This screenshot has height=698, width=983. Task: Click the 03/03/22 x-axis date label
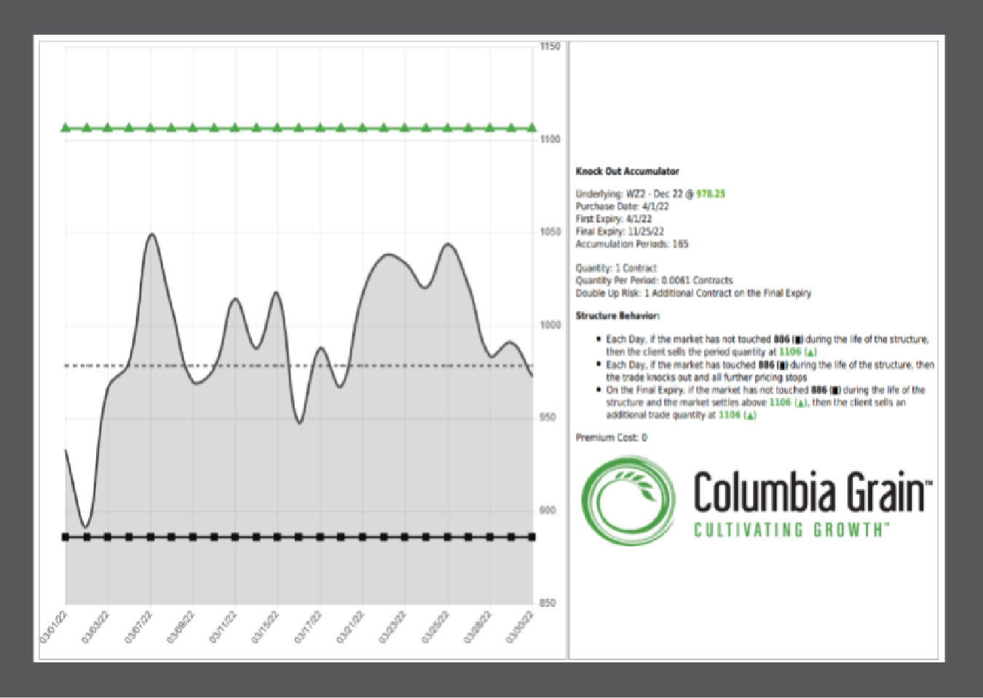click(x=95, y=628)
